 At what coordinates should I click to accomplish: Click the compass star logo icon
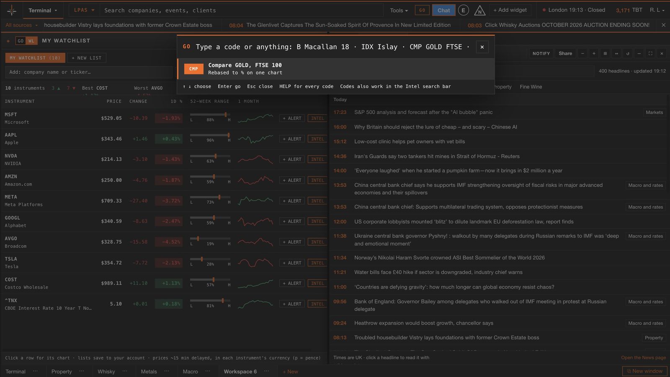coord(12,10)
